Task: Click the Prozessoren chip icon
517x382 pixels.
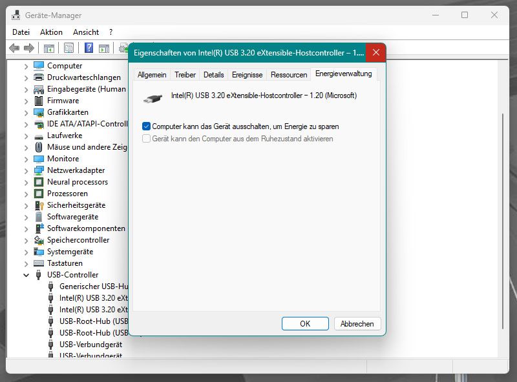Action: [x=39, y=194]
